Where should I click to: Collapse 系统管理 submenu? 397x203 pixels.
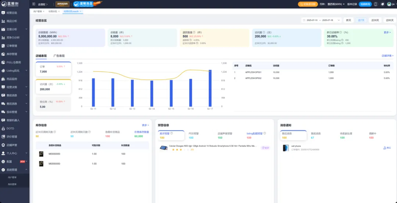point(26,170)
